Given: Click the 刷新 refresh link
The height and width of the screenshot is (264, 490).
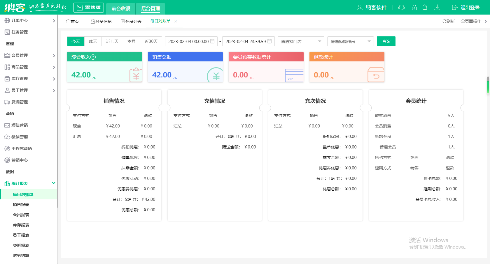Looking at the screenshot, I should coord(449,21).
